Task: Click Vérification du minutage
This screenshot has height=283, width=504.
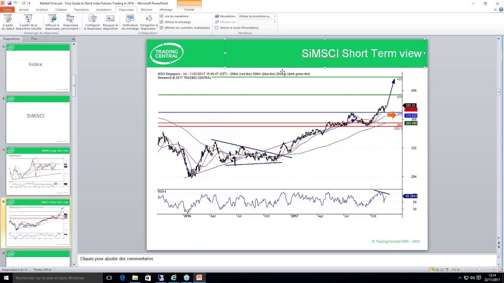Action: pos(130,23)
